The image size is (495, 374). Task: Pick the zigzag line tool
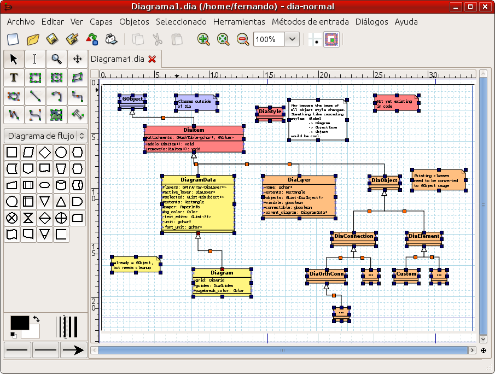point(77,96)
